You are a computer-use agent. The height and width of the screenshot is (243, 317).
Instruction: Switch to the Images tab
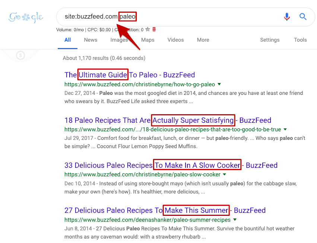[x=119, y=40]
